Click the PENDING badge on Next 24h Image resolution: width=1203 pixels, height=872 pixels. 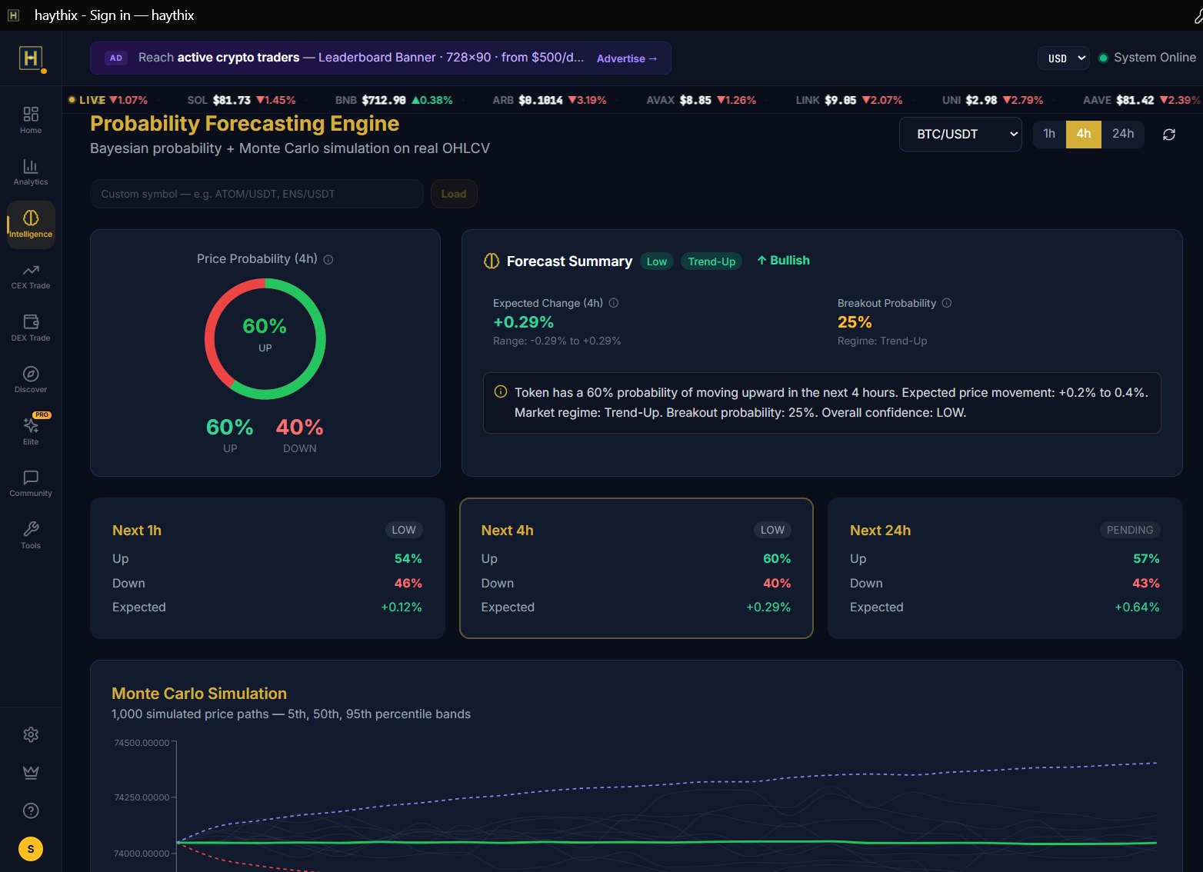click(1130, 530)
